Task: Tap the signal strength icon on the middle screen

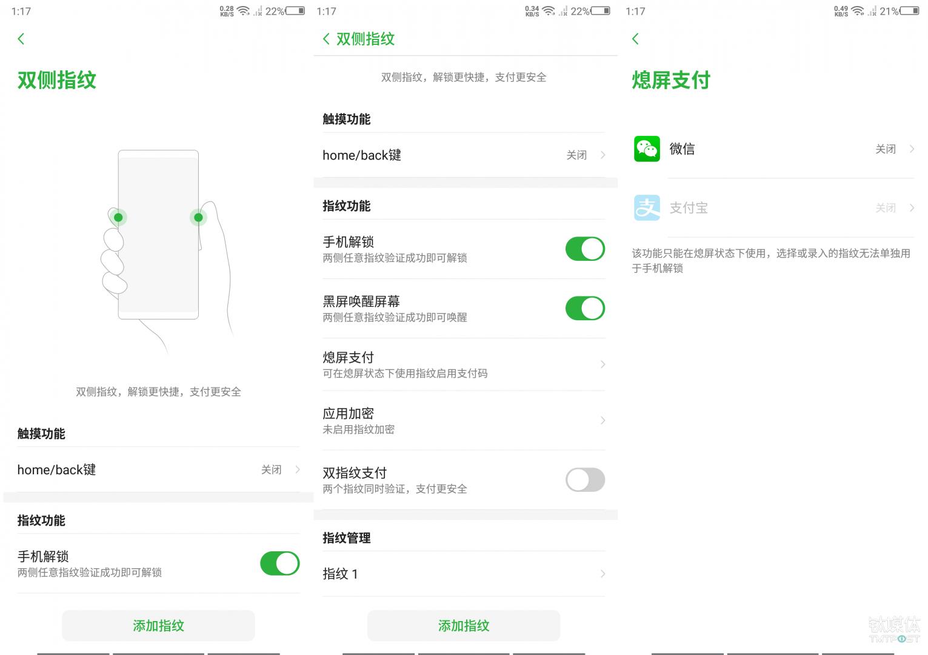Action: (x=562, y=12)
